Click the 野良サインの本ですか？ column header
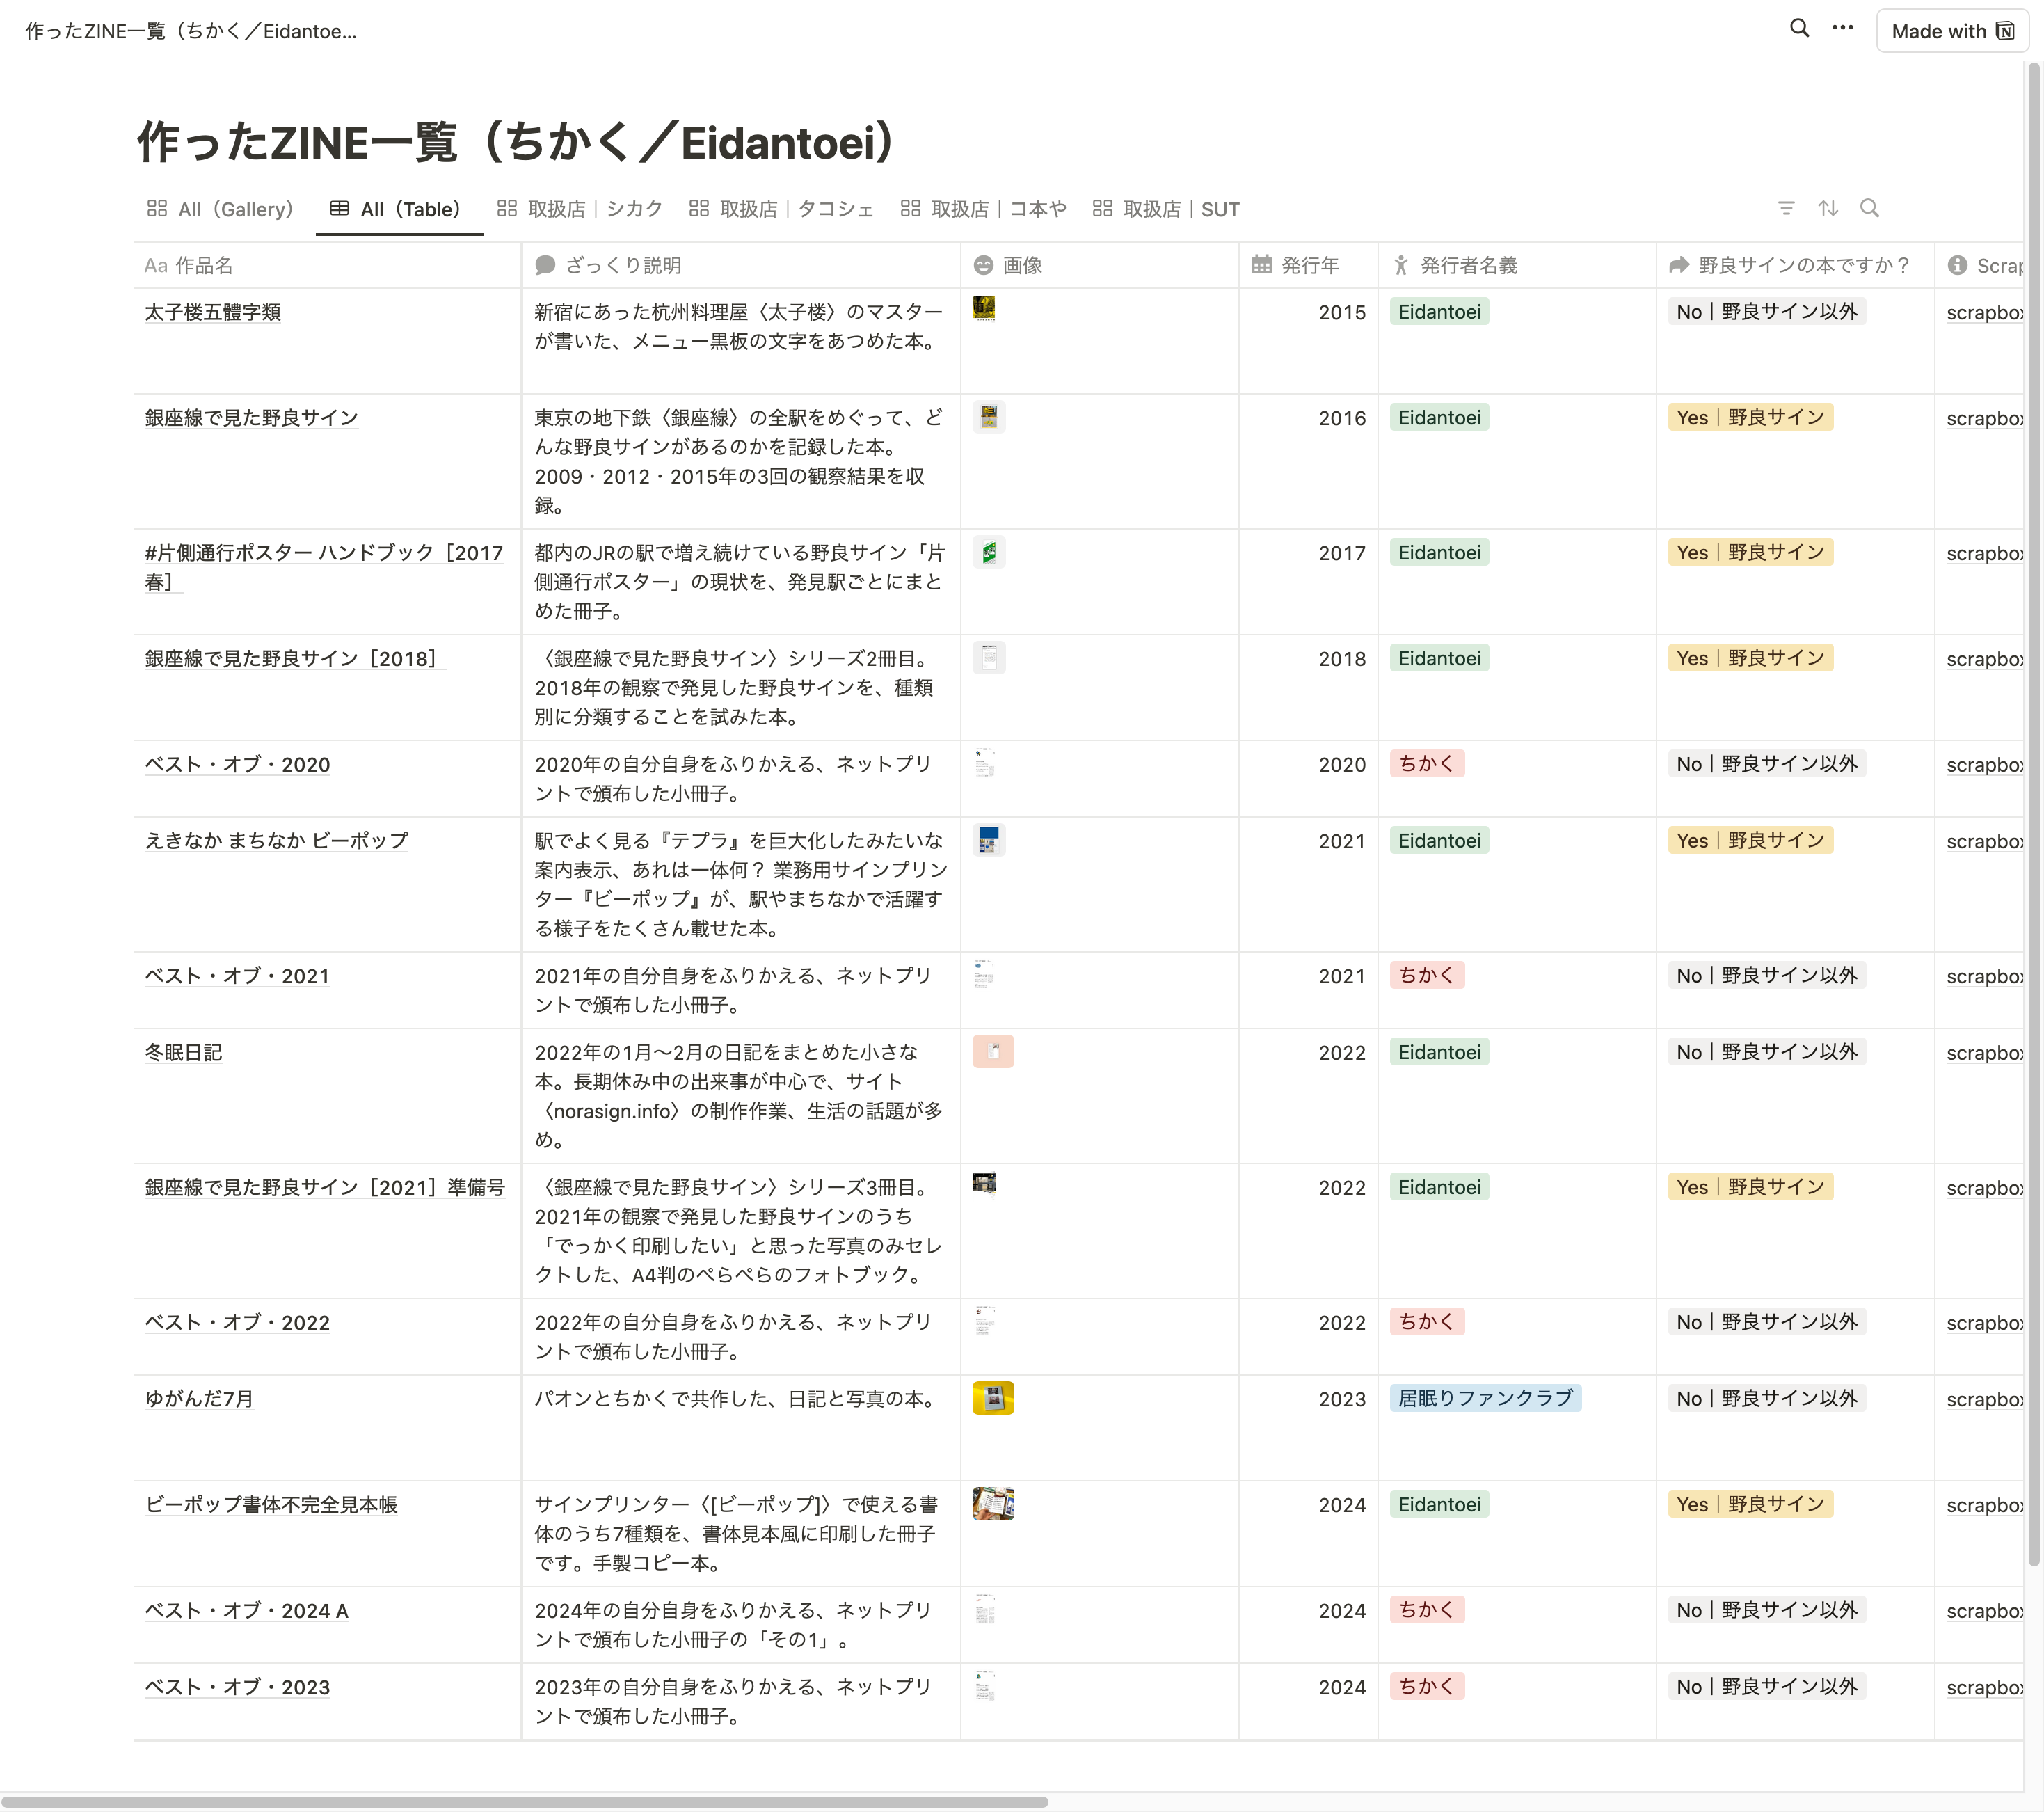This screenshot has width=2044, height=1812. tap(1804, 265)
